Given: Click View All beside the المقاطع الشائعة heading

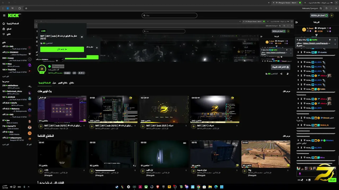Looking at the screenshot, I should click(x=287, y=136).
